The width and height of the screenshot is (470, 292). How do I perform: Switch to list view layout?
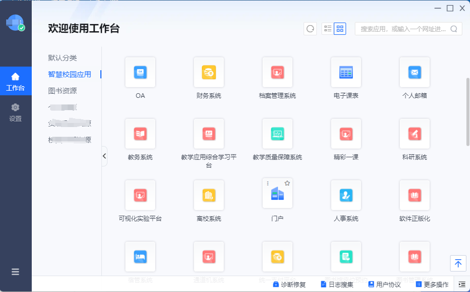pyautogui.click(x=328, y=29)
